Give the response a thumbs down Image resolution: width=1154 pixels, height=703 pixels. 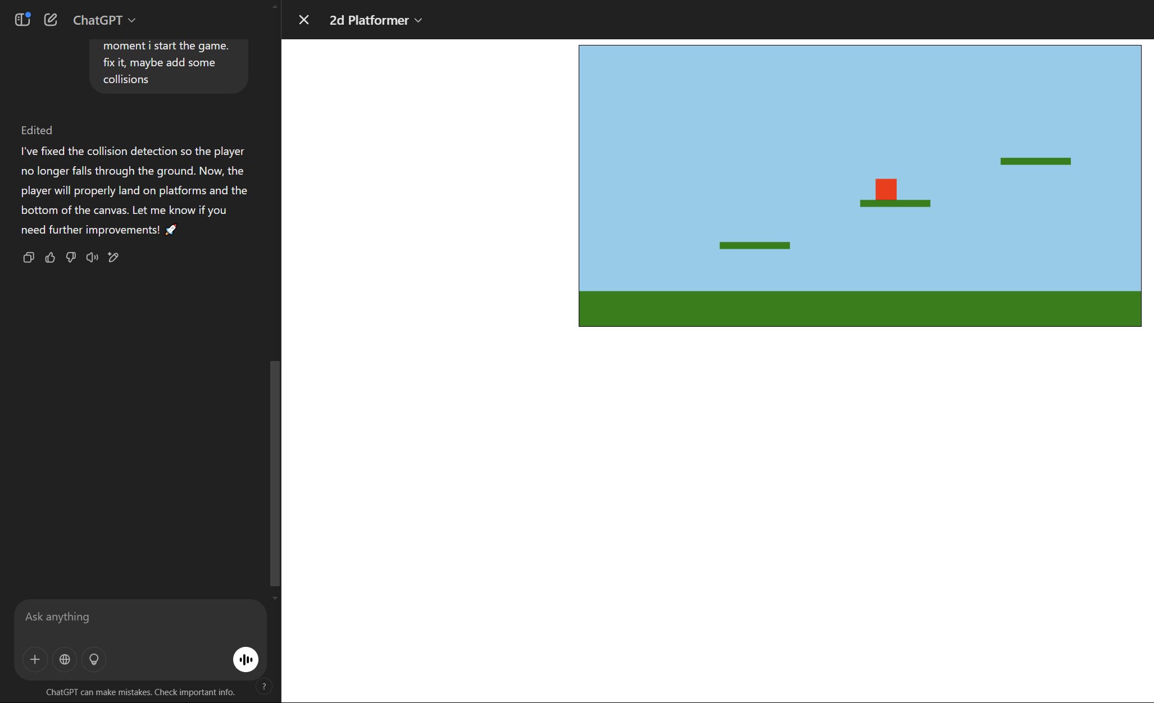point(71,257)
